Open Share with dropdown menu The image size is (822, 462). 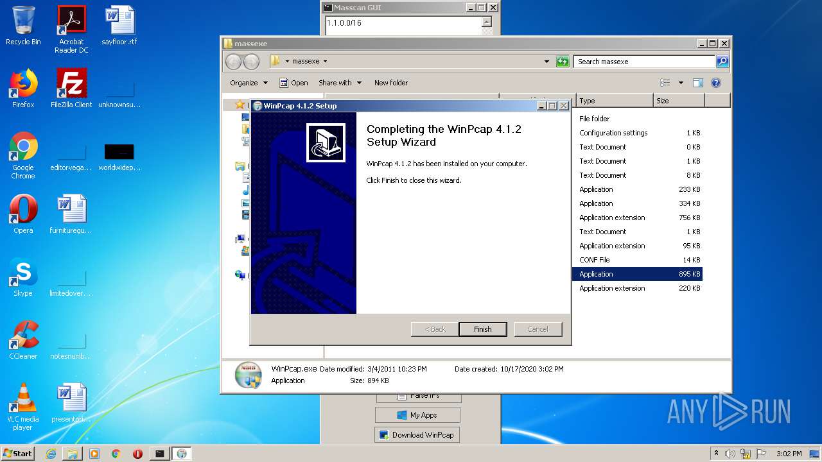[x=340, y=83]
